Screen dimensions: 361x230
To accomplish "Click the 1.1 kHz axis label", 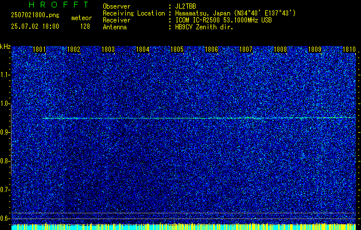I will tap(5, 75).
